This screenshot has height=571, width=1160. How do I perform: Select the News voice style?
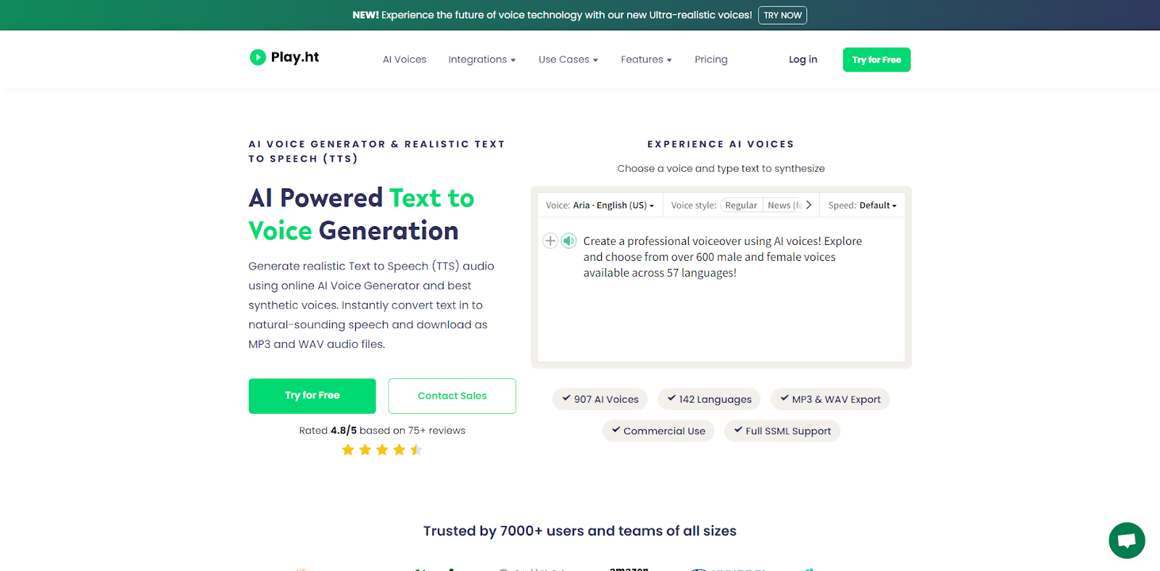click(x=783, y=205)
